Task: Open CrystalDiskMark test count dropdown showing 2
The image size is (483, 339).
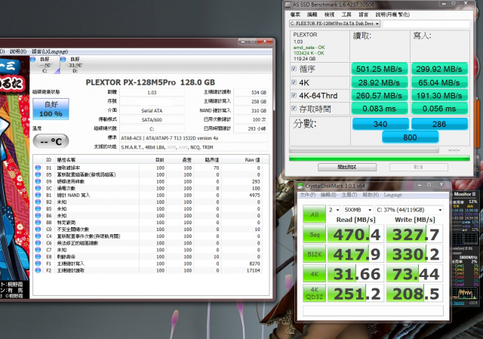Action: point(334,210)
